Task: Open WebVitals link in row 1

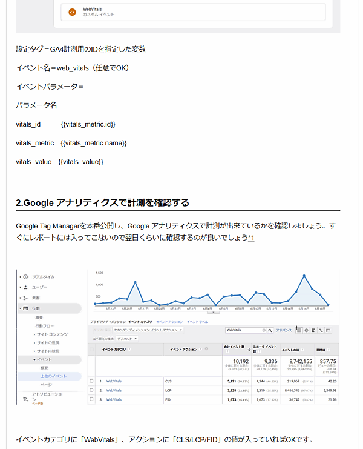Action: tap(114, 381)
